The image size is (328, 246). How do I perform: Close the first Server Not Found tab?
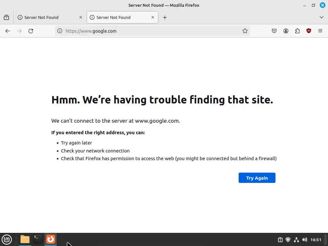pos(80,17)
